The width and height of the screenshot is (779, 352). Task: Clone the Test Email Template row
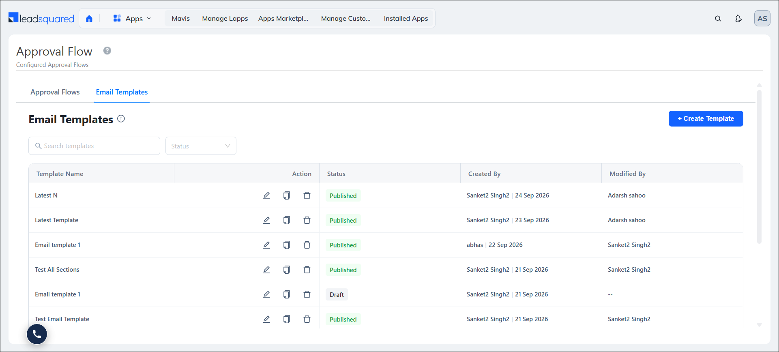287,319
